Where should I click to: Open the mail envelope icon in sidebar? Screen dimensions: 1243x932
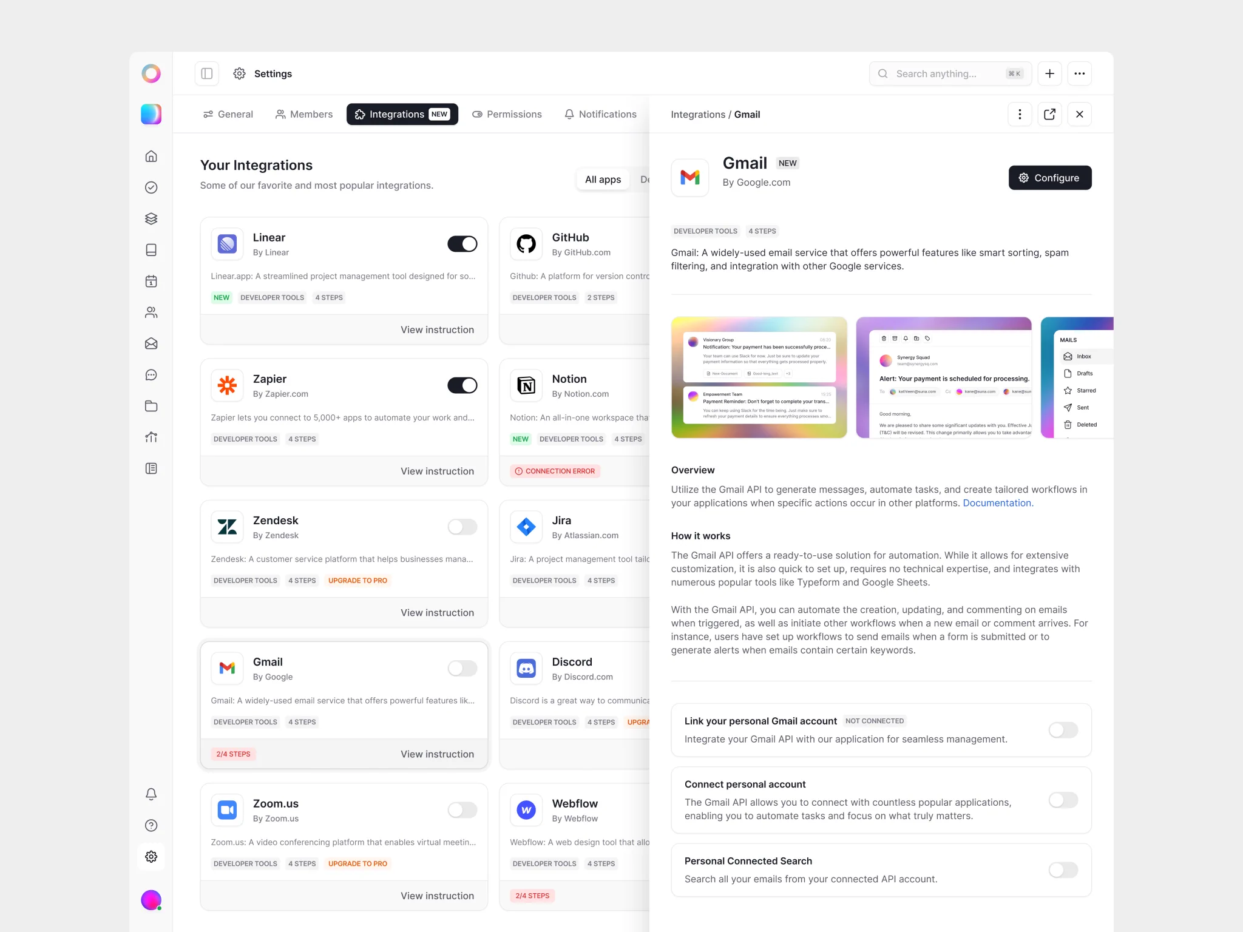[151, 344]
